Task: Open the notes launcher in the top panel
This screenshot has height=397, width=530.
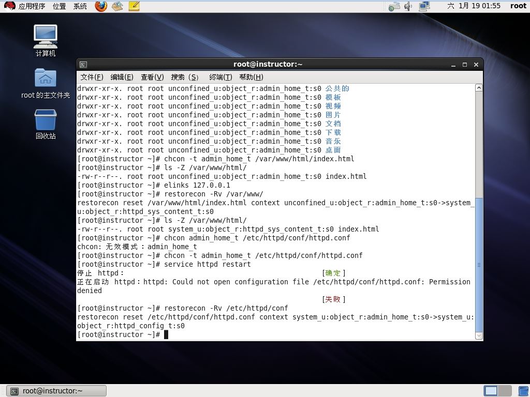Action: 134,6
